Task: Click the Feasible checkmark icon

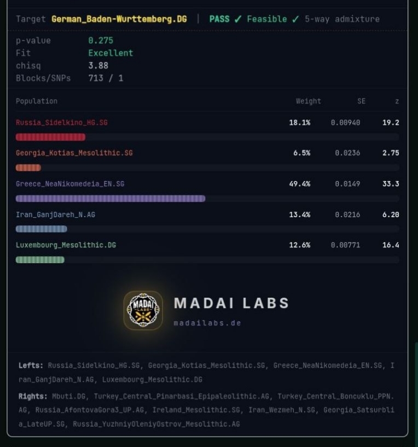Action: click(295, 19)
